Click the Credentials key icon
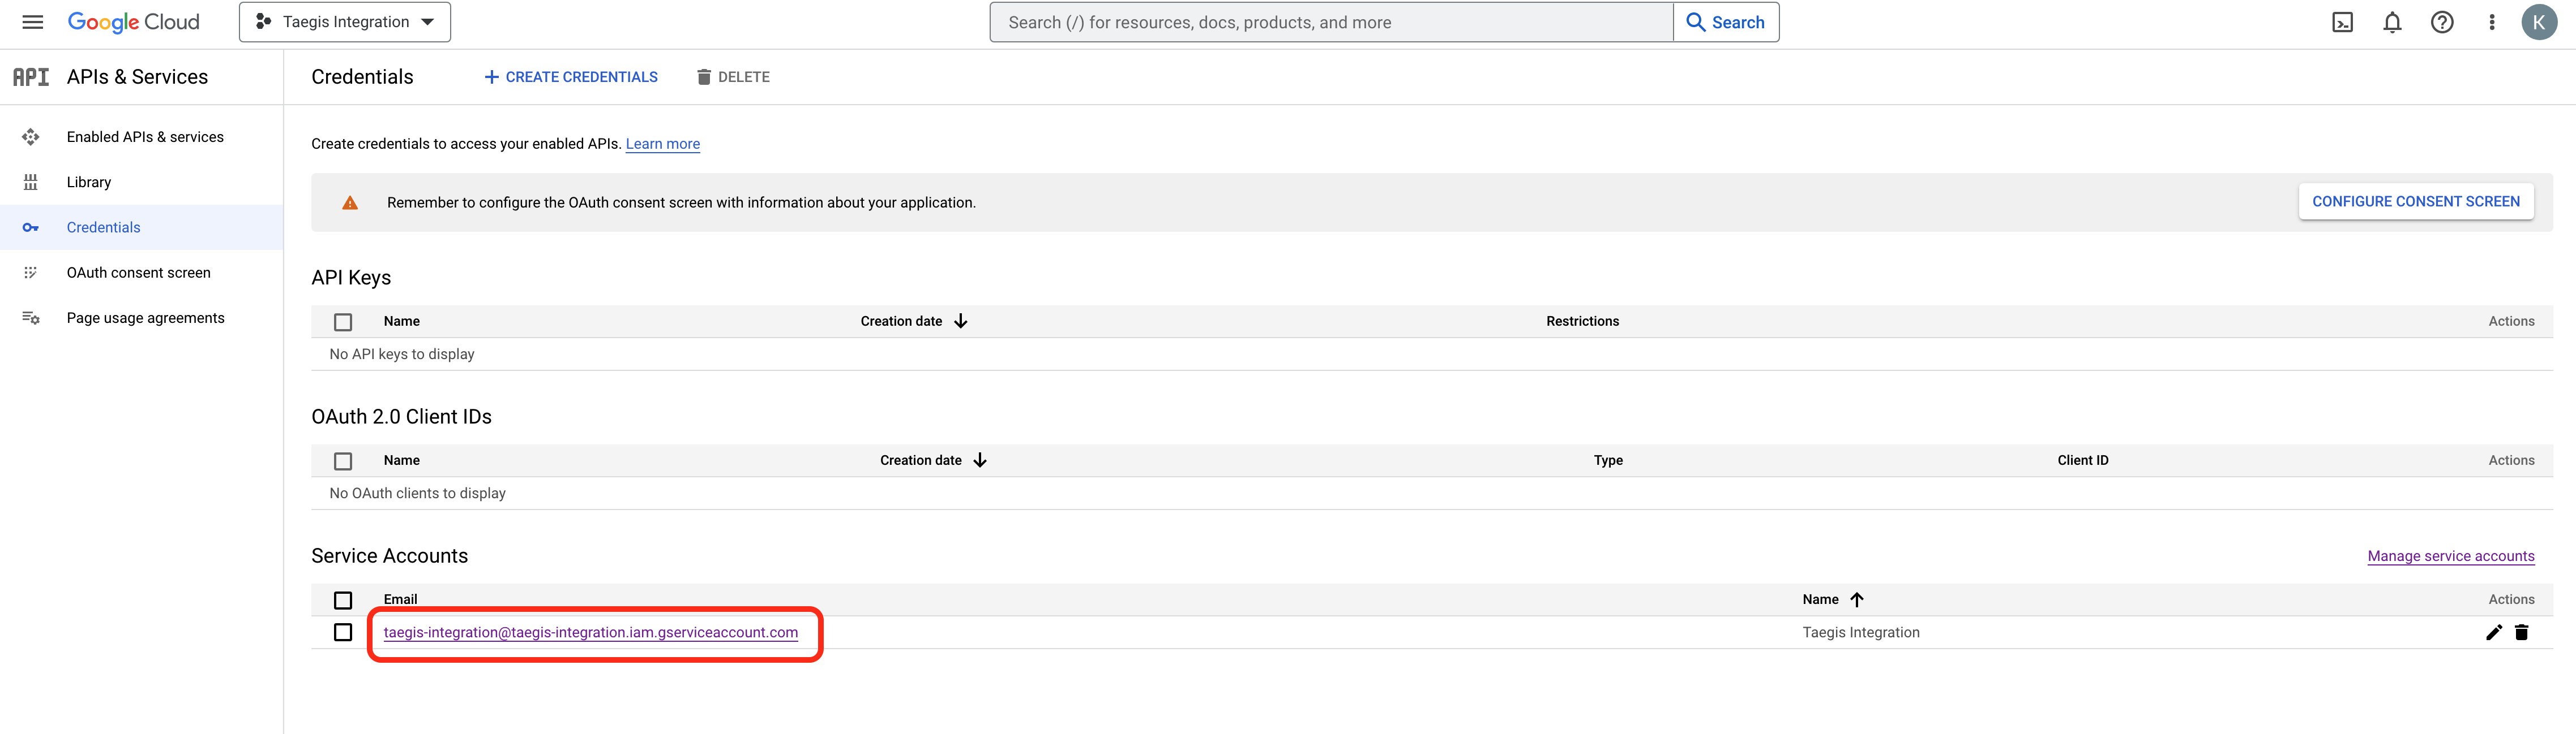2576x734 pixels. pos(31,228)
